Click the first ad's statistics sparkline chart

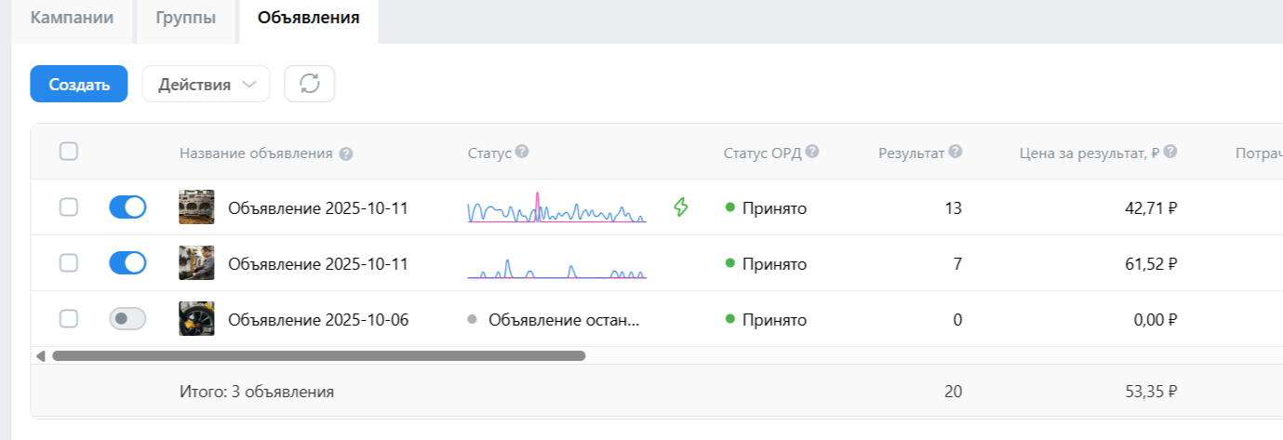click(556, 208)
